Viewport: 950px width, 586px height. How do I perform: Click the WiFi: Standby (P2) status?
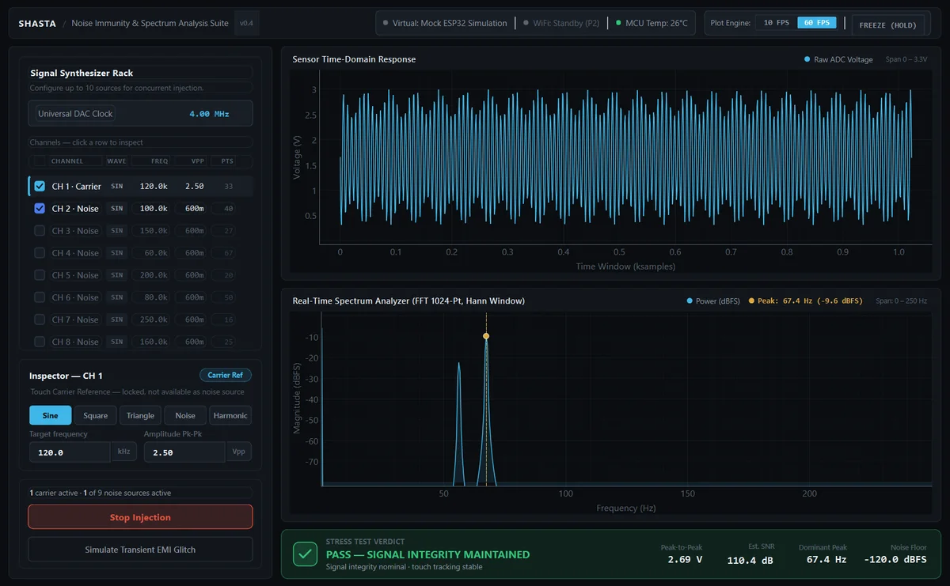(x=562, y=24)
